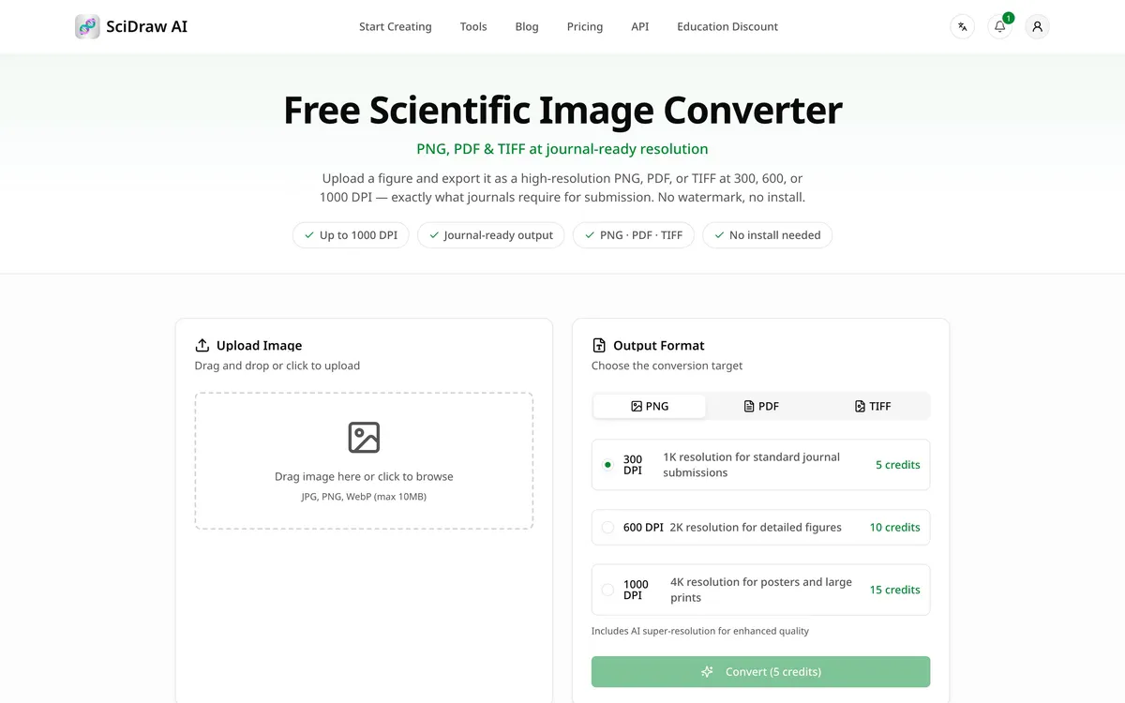Image resolution: width=1125 pixels, height=703 pixels.
Task: Go to the Blog page
Action: pos(527,26)
